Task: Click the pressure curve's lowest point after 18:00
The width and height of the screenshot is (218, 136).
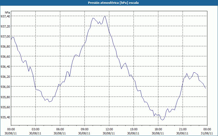Action: tap(162, 120)
